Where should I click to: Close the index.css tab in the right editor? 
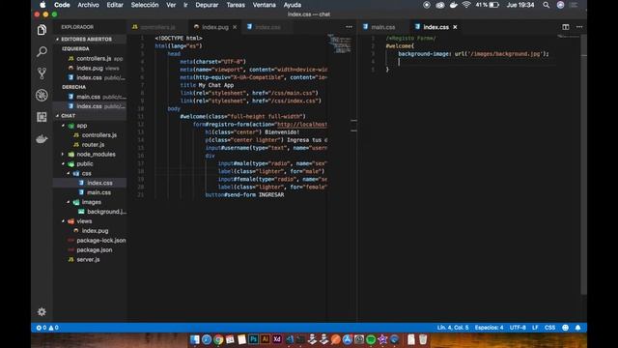455,27
